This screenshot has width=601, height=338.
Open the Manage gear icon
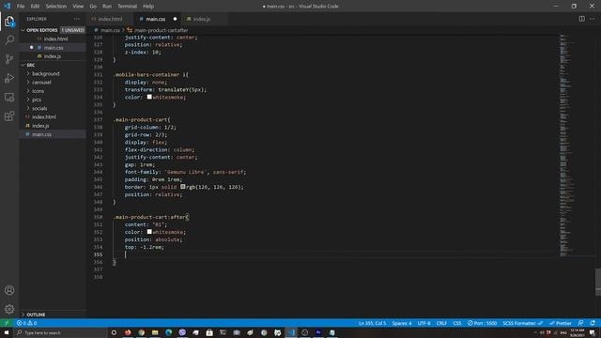pyautogui.click(x=9, y=309)
